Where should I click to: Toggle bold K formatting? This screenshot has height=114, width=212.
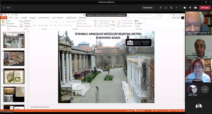pyautogui.click(x=34, y=25)
